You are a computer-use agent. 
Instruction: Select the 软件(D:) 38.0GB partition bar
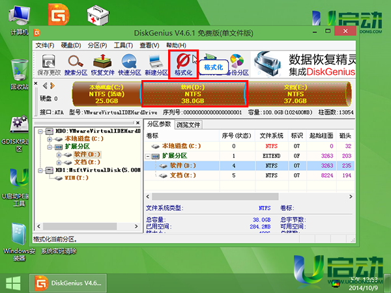point(194,94)
